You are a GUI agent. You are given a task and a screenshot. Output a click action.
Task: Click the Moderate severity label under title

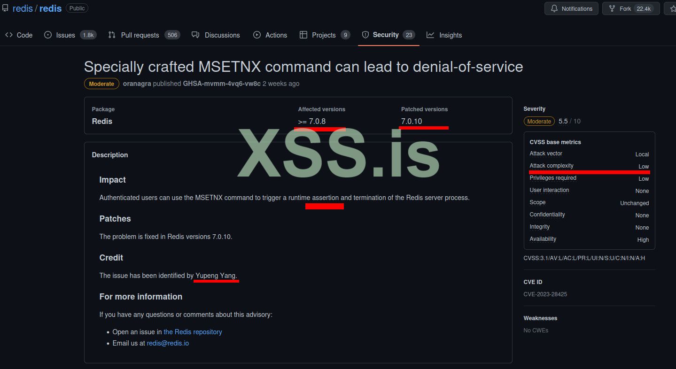pos(101,84)
